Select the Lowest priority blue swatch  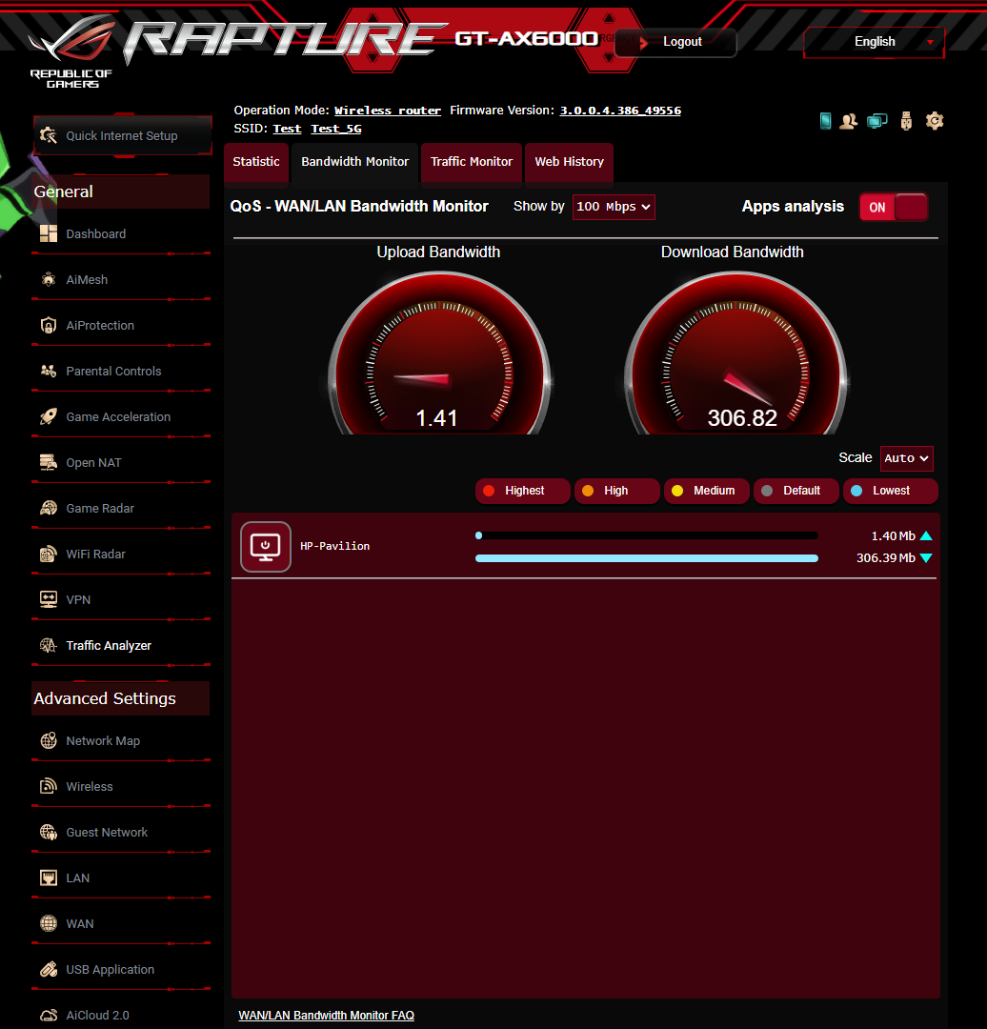(856, 491)
